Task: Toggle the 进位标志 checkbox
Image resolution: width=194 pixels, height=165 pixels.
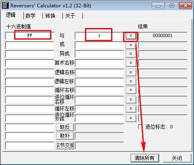Action: tap(140, 127)
